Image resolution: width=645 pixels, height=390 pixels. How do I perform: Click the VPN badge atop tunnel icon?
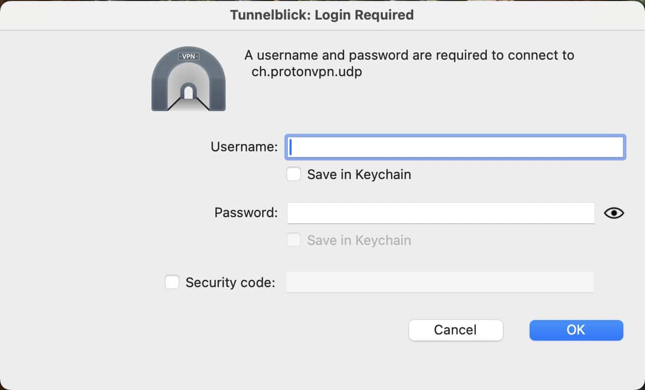click(189, 56)
